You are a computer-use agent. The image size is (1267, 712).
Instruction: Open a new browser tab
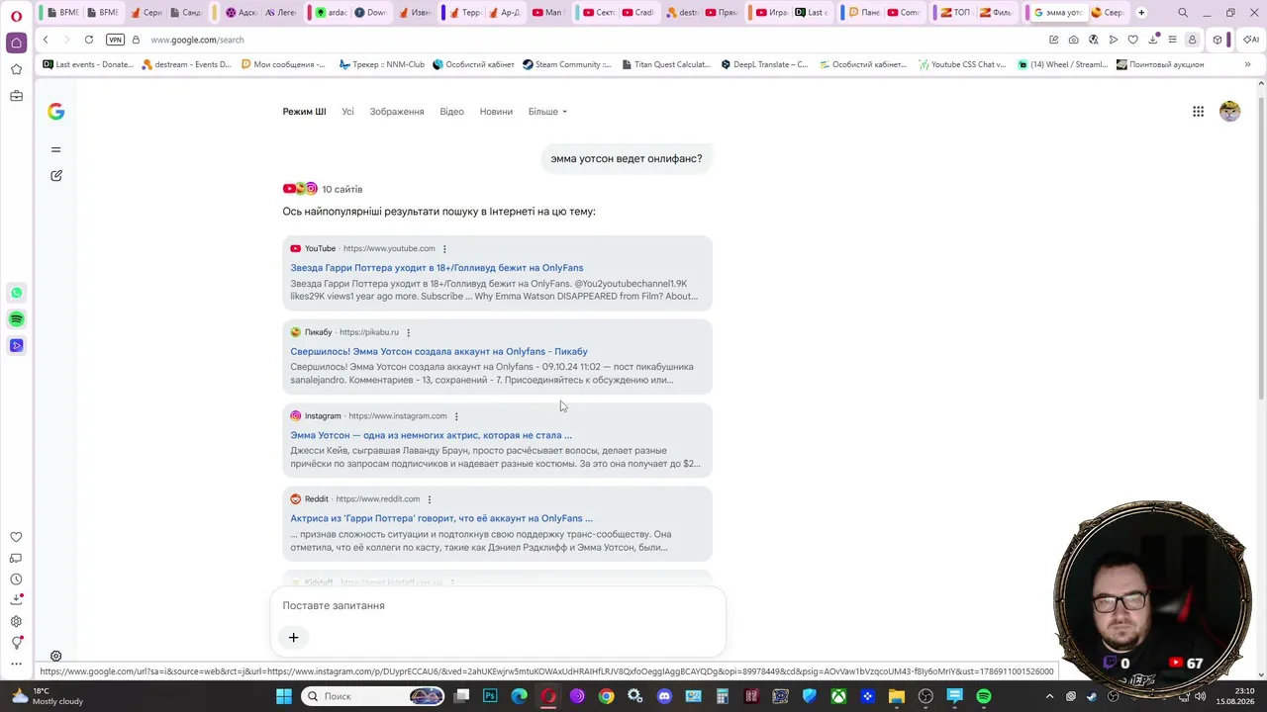click(1141, 13)
